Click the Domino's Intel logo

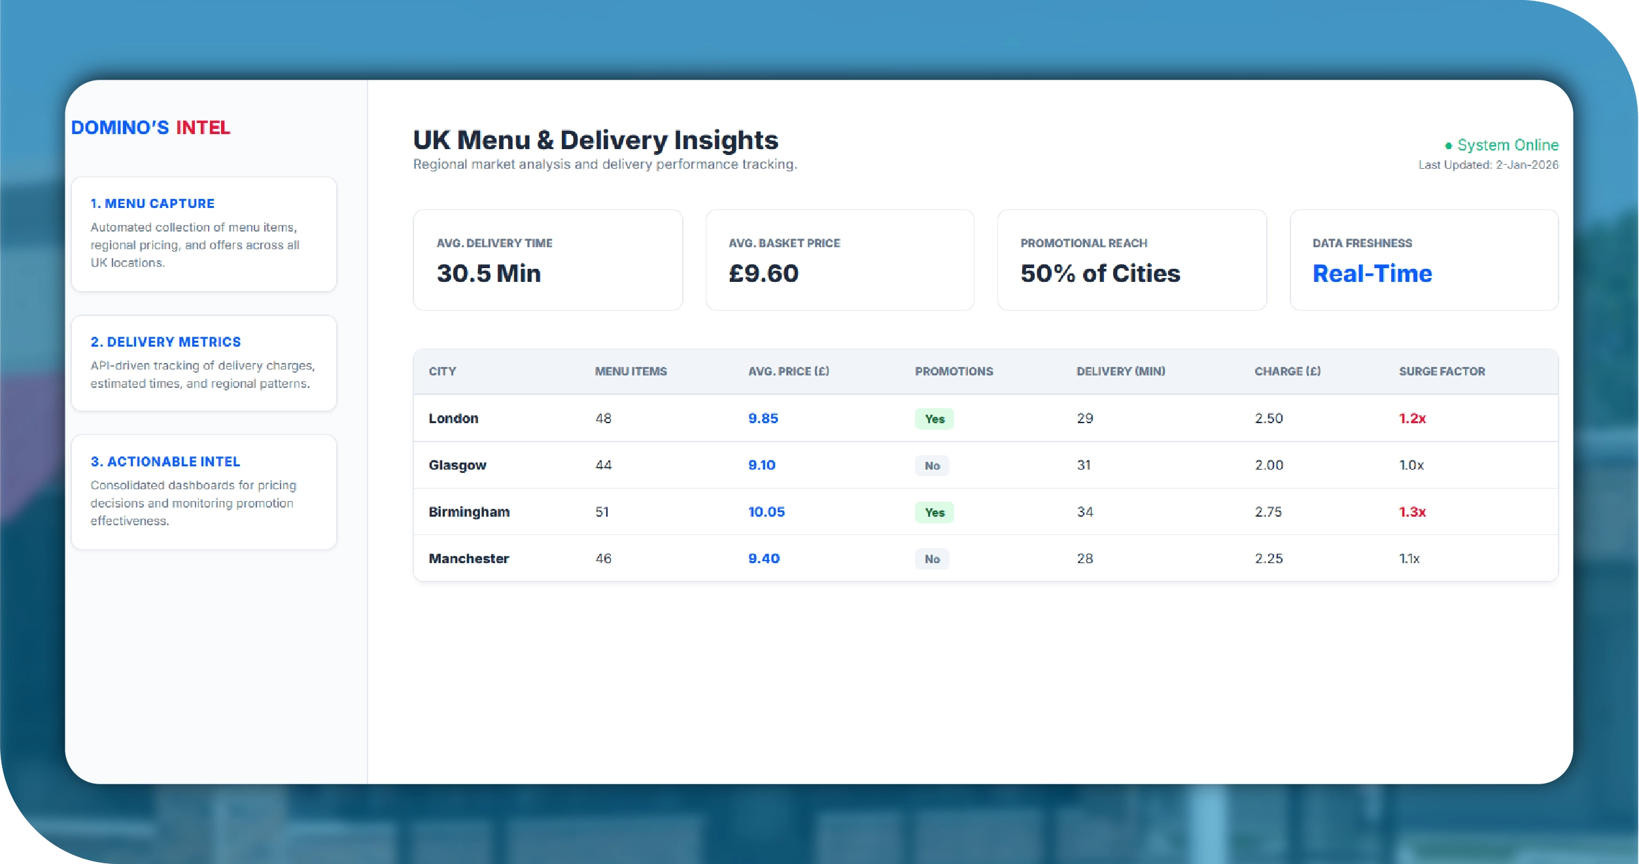[x=150, y=127]
